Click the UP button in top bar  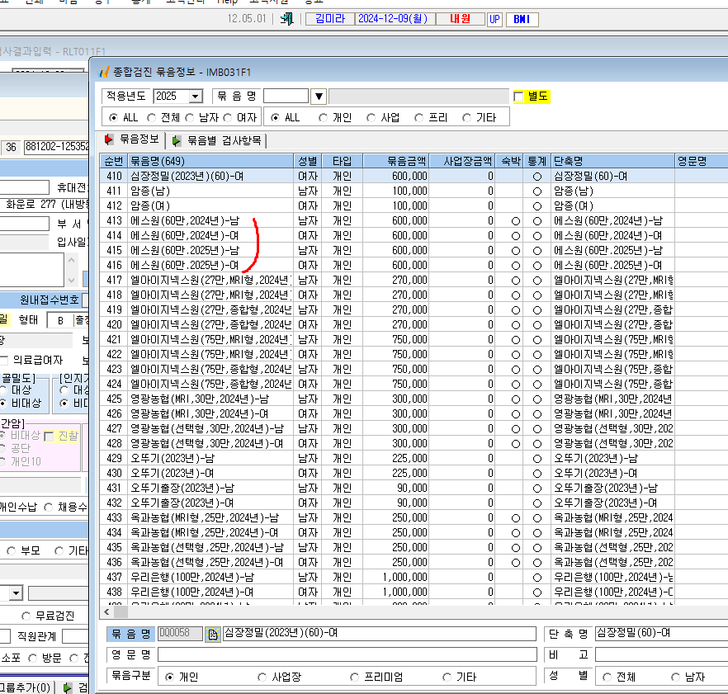494,19
